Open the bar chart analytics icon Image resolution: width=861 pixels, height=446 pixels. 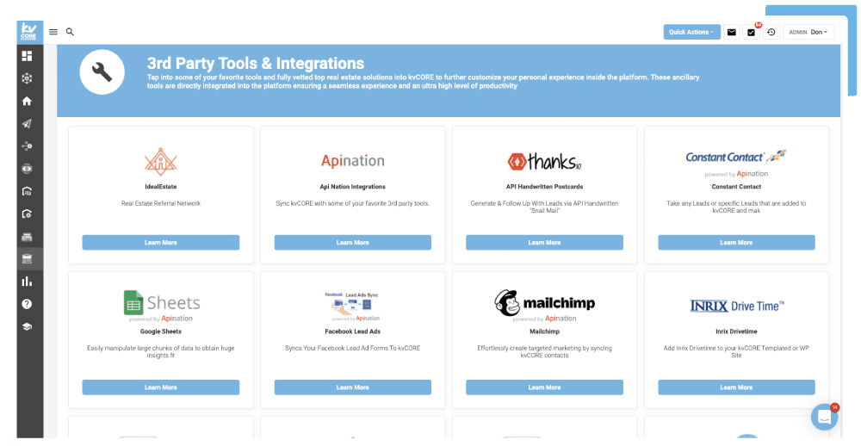tap(27, 282)
